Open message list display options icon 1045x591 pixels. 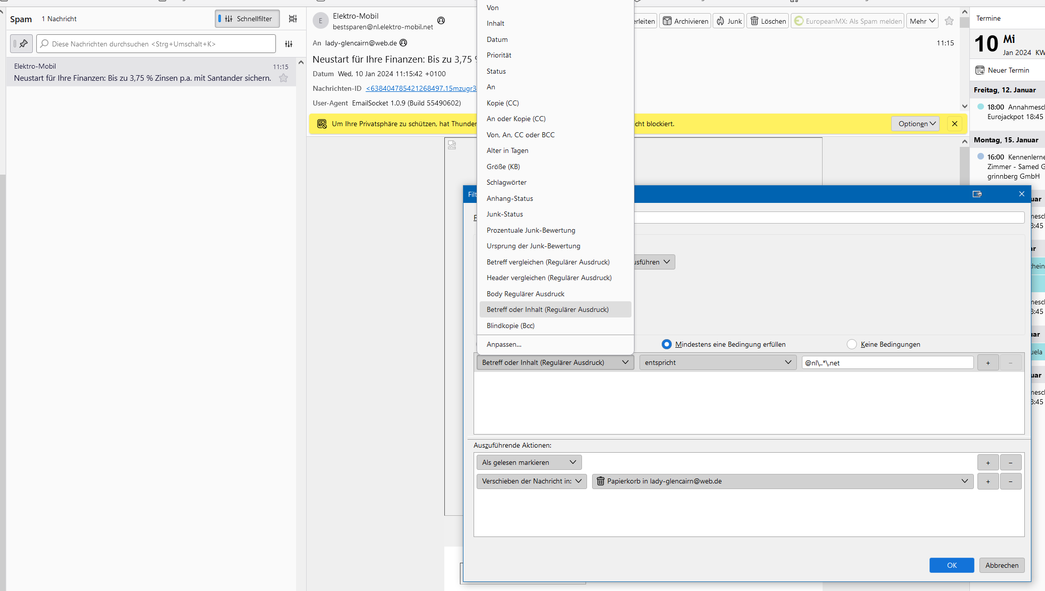pos(293,19)
